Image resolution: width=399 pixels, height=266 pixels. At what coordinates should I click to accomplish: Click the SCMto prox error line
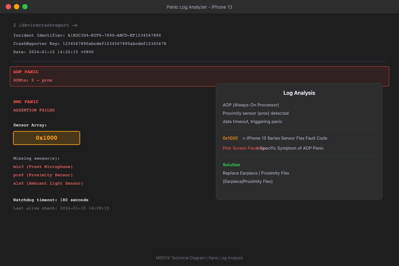click(33, 80)
